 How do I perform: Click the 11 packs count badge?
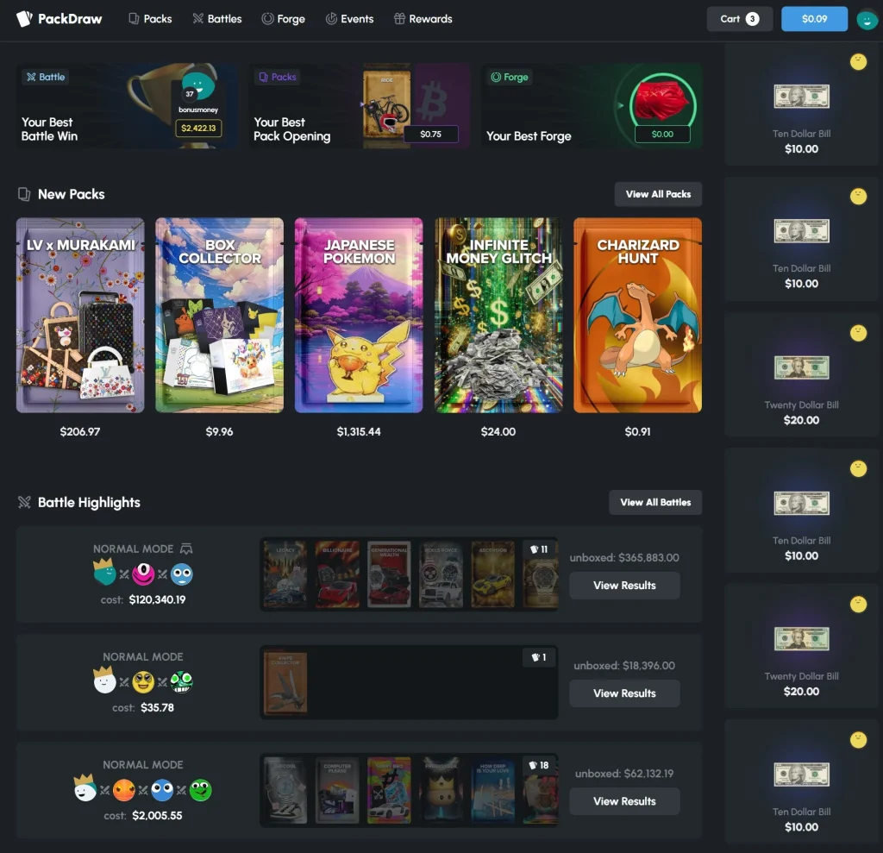coord(539,549)
